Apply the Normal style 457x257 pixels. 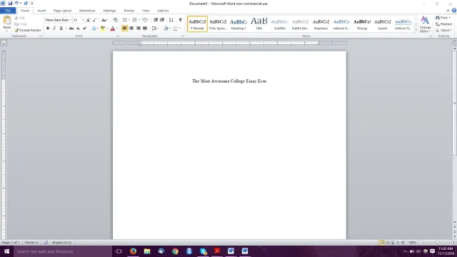197,24
